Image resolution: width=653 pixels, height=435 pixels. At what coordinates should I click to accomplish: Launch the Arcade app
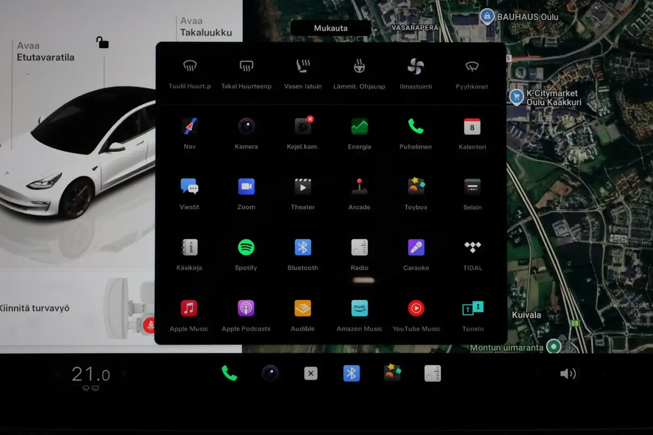[359, 195]
